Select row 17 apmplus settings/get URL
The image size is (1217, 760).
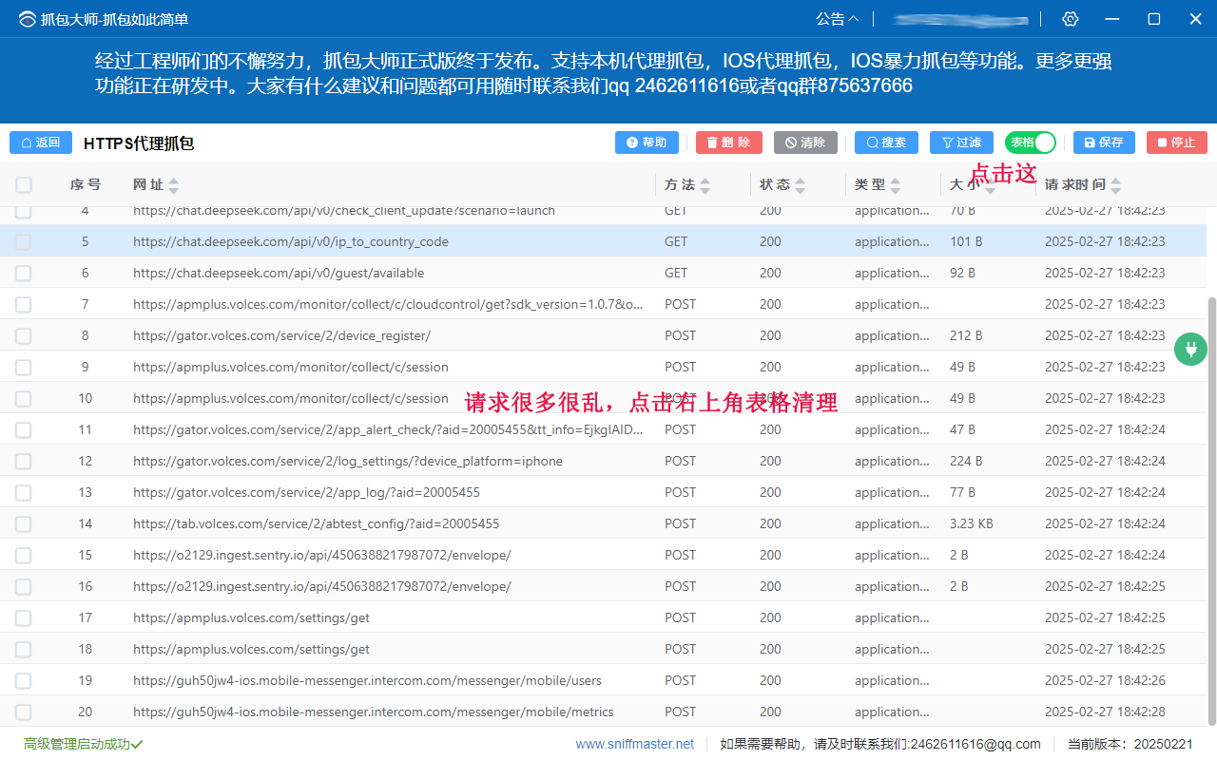tap(251, 617)
